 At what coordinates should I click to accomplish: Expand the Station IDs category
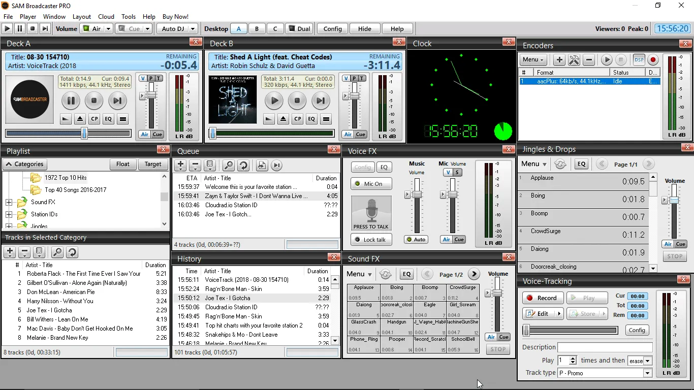click(9, 214)
